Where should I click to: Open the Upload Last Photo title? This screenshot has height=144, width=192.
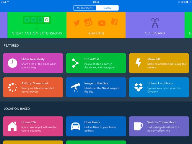160,83
